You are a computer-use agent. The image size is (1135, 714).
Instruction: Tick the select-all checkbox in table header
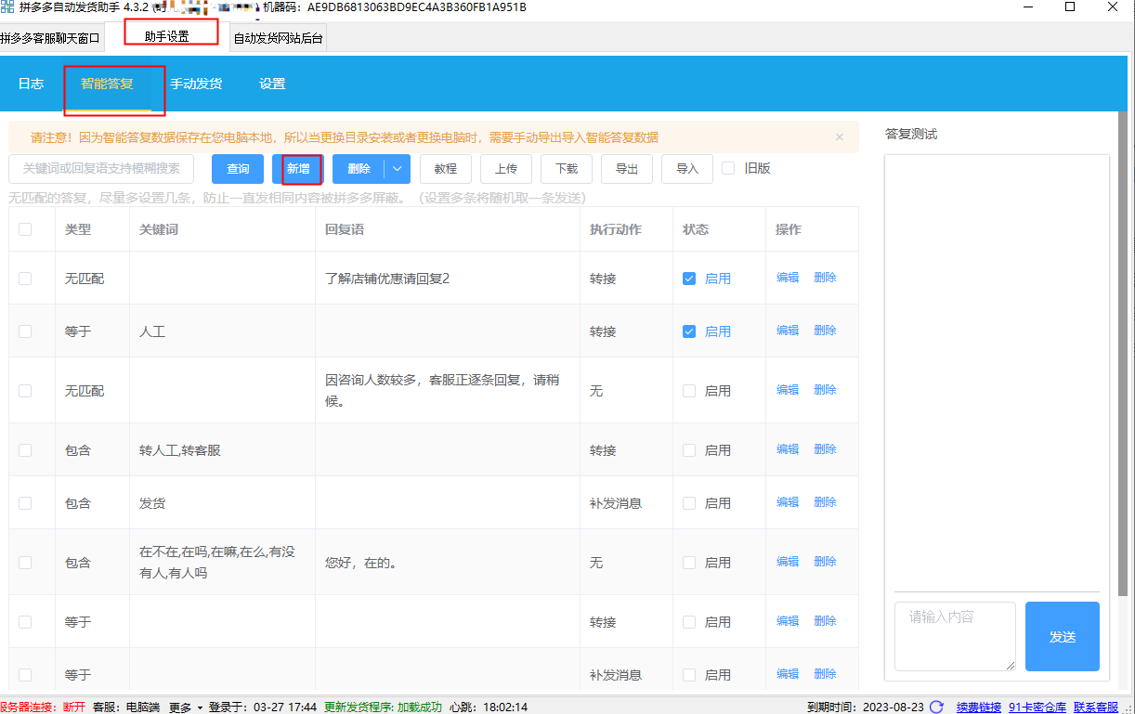(25, 229)
